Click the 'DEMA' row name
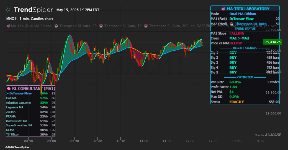Image resolution: width=288 pixels, height=150 pixels. click(10, 130)
